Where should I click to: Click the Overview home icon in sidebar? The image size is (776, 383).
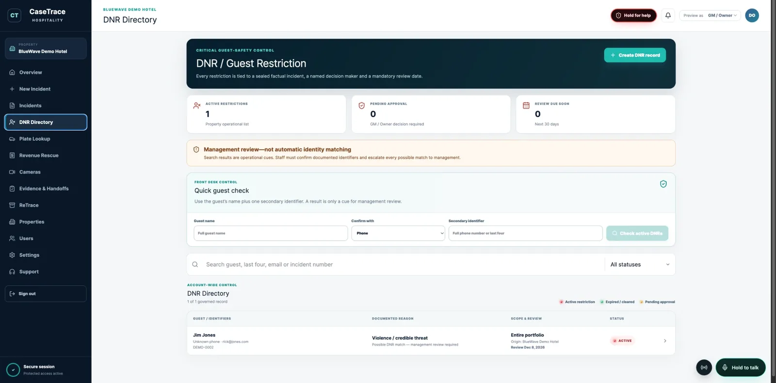(12, 73)
